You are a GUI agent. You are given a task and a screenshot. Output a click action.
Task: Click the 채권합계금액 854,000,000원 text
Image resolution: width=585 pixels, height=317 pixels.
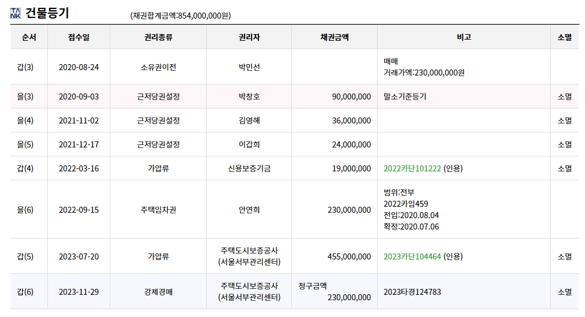click(x=180, y=16)
